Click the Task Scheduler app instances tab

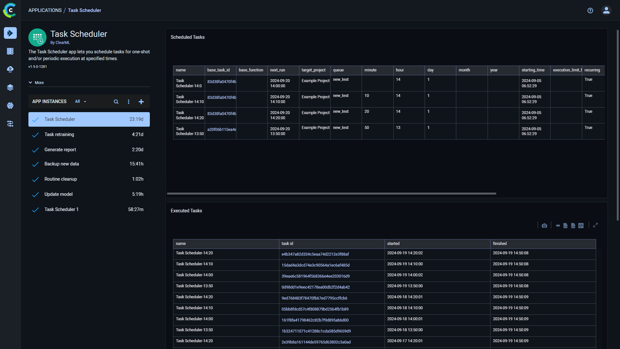[x=89, y=119]
